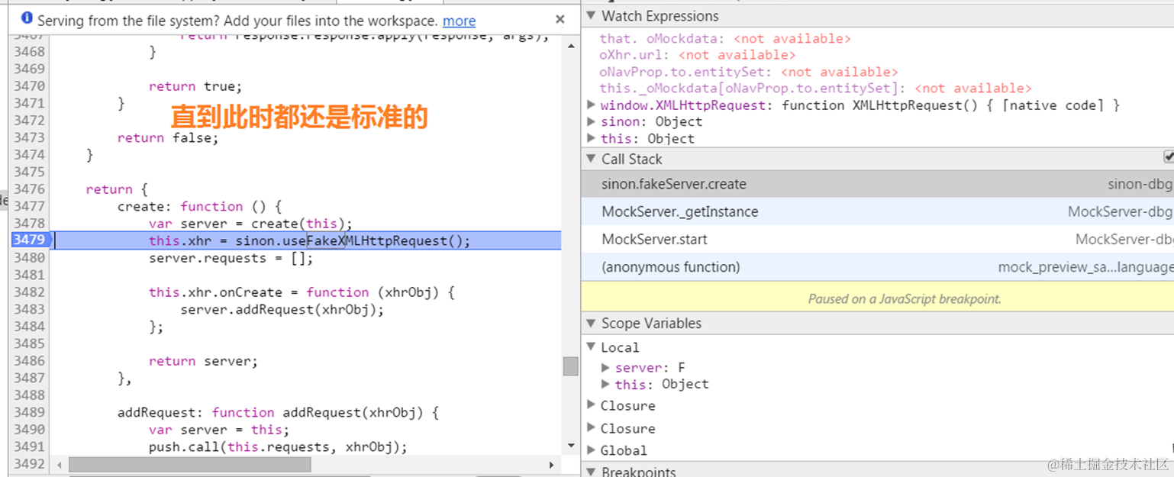Viewport: 1174px width, 477px height.
Task: Click 'server.addRequest(xhrObj);' code line
Action: [282, 309]
